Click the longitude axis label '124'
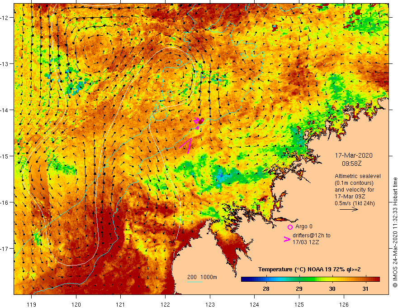 (x=255, y=304)
